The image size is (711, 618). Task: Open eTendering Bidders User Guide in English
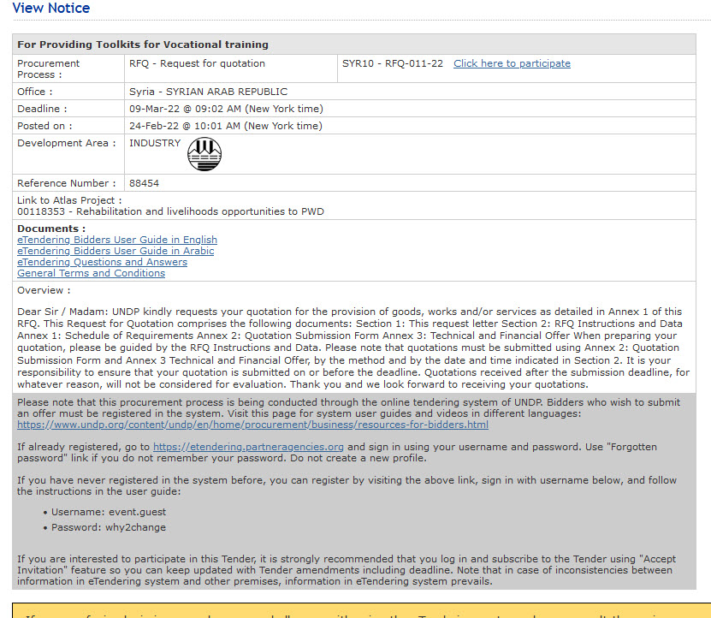point(117,240)
